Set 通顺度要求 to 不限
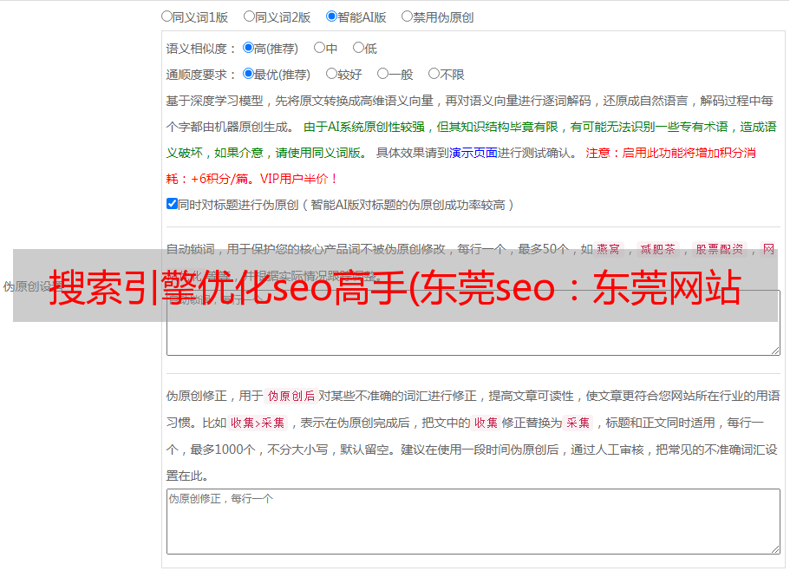790x571 pixels. 434,74
